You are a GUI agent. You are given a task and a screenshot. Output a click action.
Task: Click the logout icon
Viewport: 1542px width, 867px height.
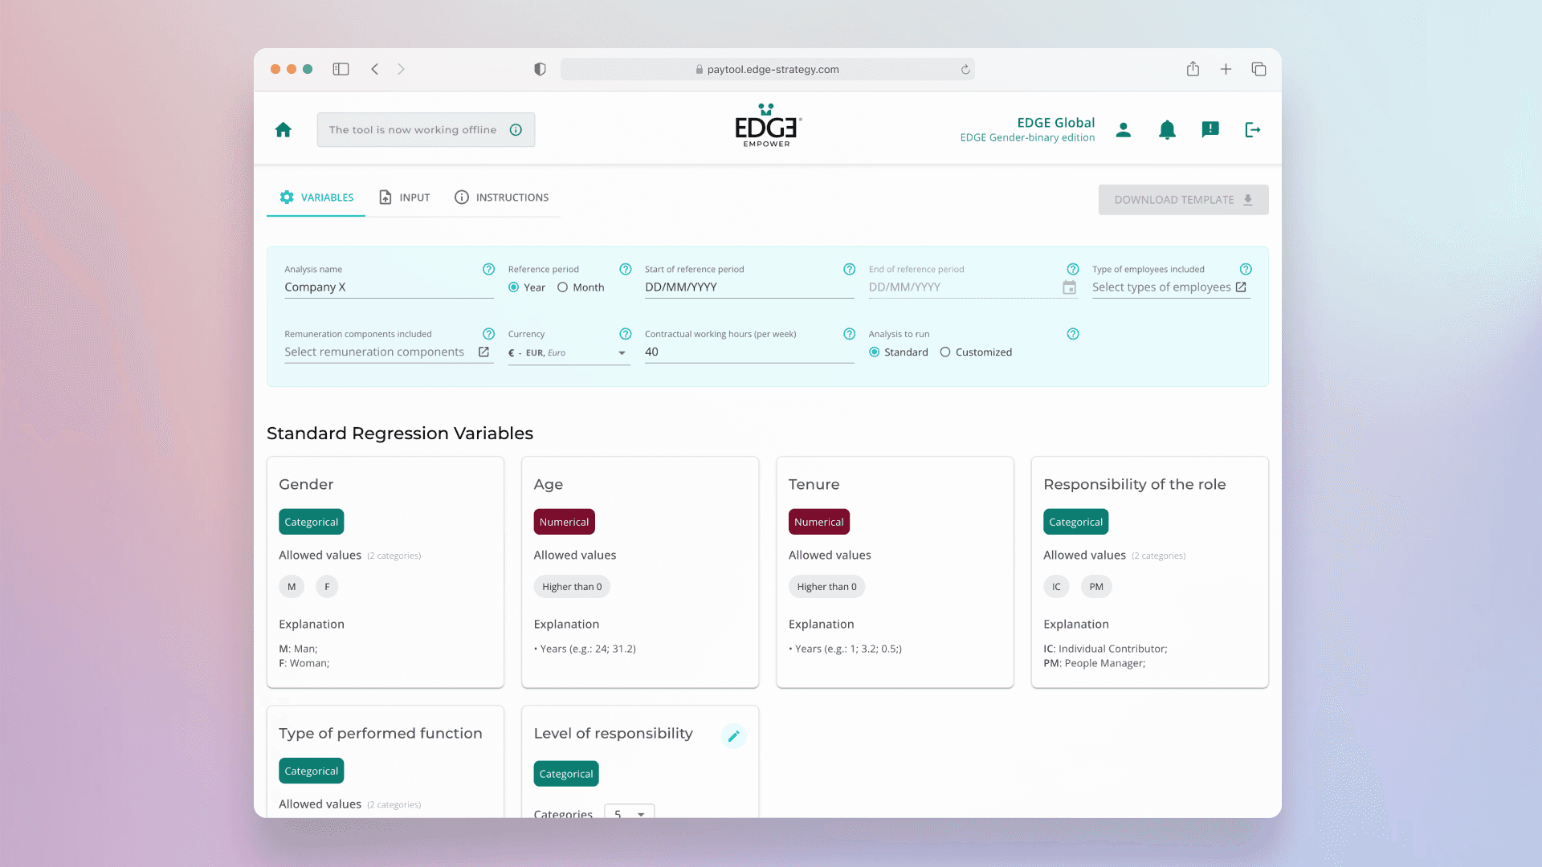[x=1253, y=130]
